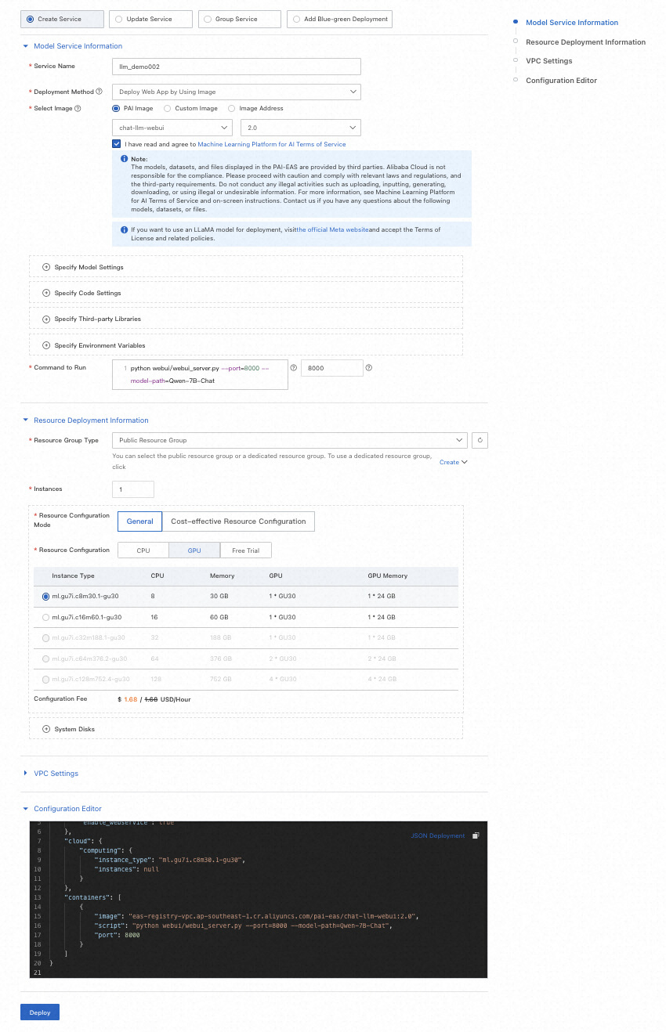Collapse the Configuration Editor section
The width and height of the screenshot is (666, 1032).
point(26,809)
